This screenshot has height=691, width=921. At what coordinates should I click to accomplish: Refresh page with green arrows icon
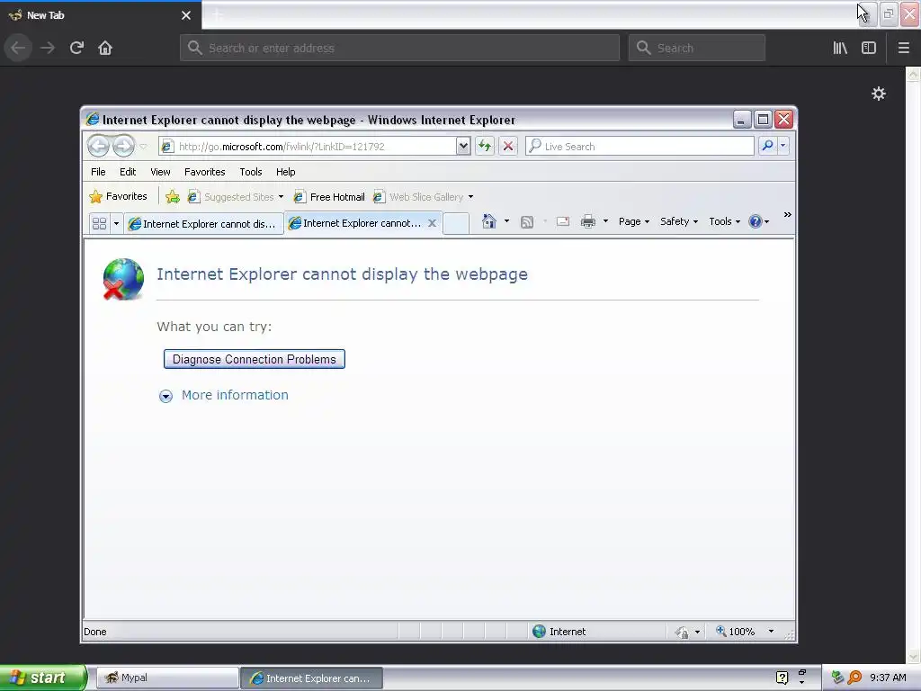[x=485, y=146]
